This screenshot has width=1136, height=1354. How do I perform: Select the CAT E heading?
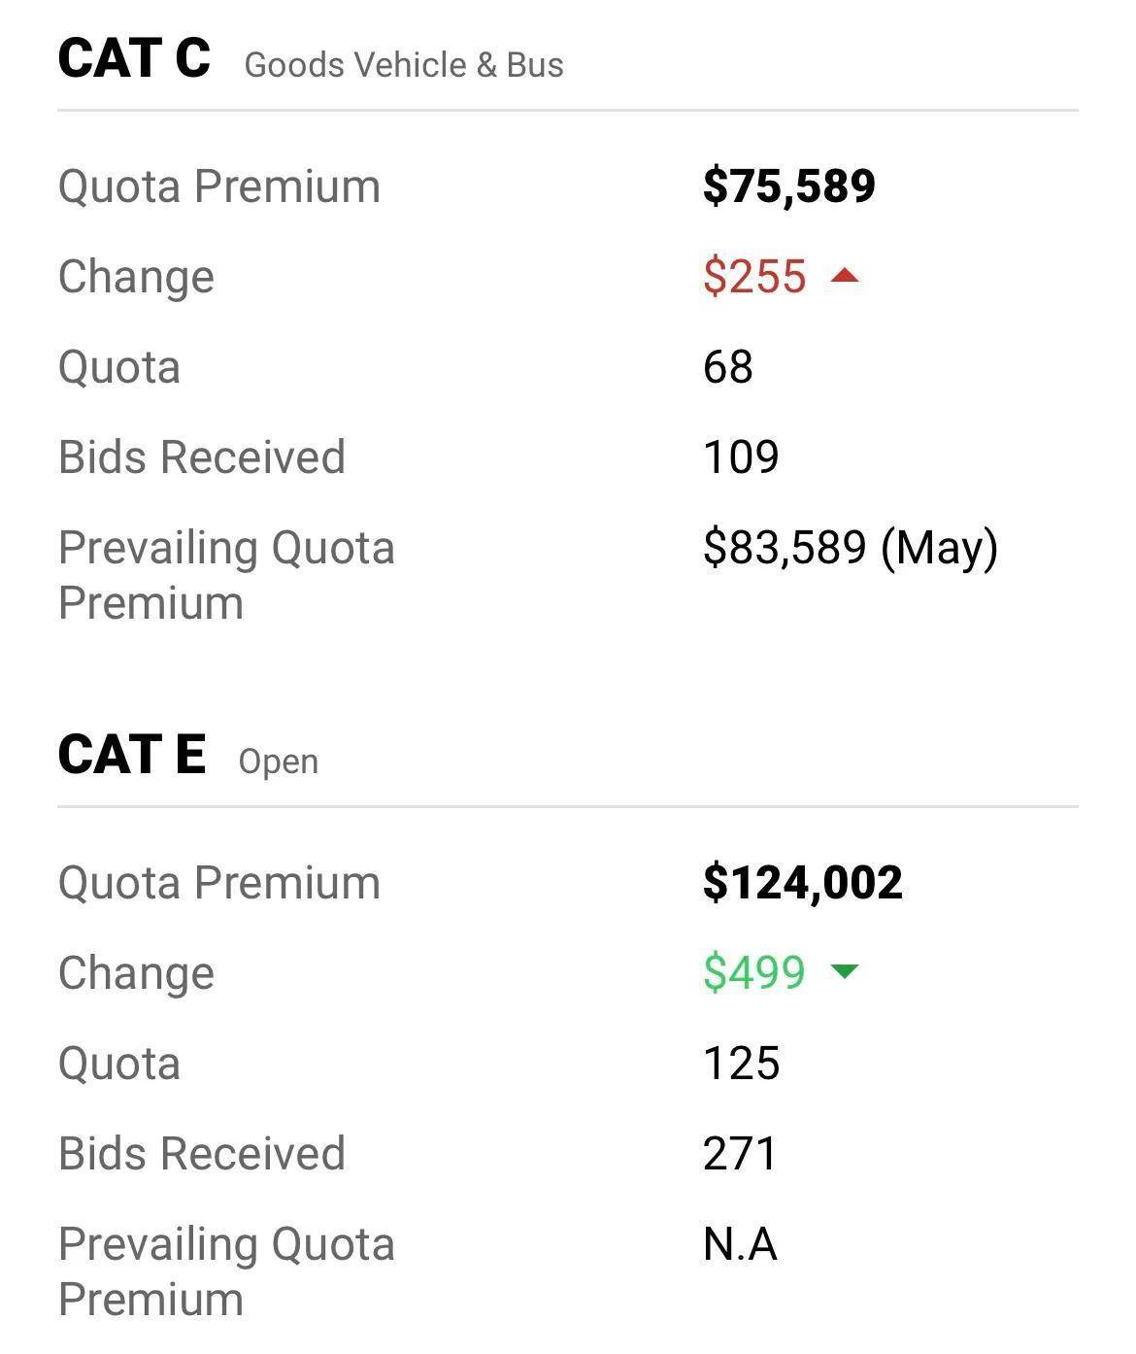[x=131, y=755]
